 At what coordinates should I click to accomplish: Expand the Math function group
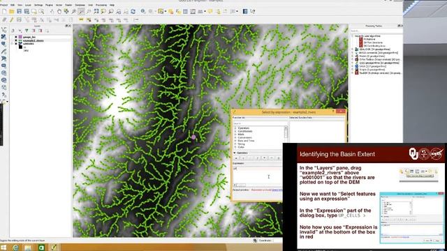pyautogui.click(x=235, y=135)
